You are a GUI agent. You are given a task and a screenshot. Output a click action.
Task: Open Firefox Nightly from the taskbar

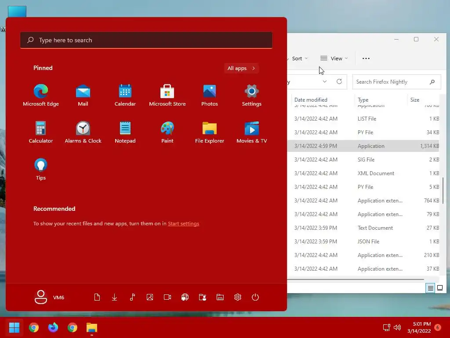click(53, 327)
